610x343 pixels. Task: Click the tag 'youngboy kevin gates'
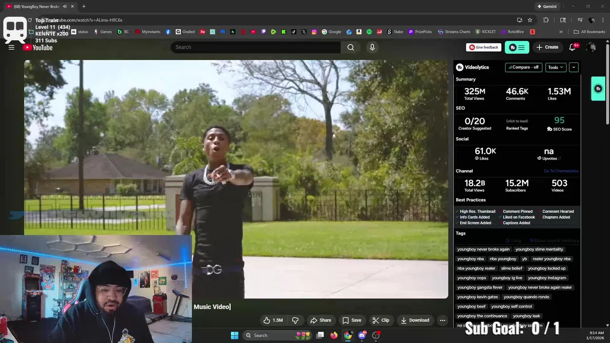[x=478, y=297]
